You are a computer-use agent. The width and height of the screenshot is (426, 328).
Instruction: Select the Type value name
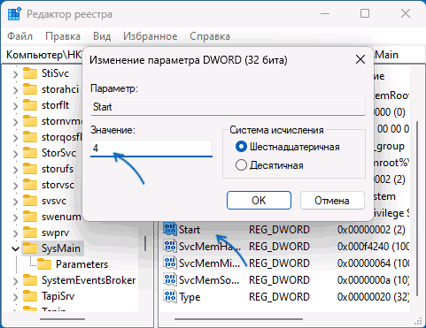coord(190,297)
